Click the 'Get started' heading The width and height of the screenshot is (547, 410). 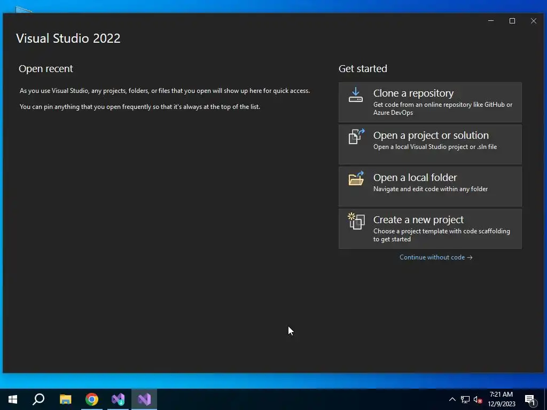pyautogui.click(x=363, y=69)
